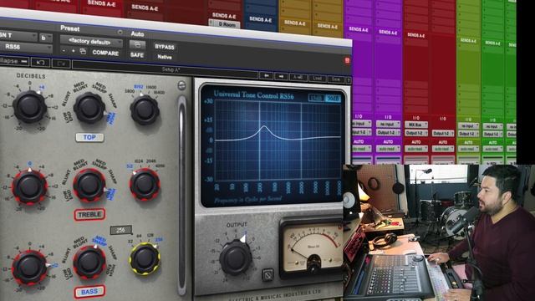535x301 pixels.
Task: Click the vertical chrome slider bar on RS56
Action: [x=182, y=195]
